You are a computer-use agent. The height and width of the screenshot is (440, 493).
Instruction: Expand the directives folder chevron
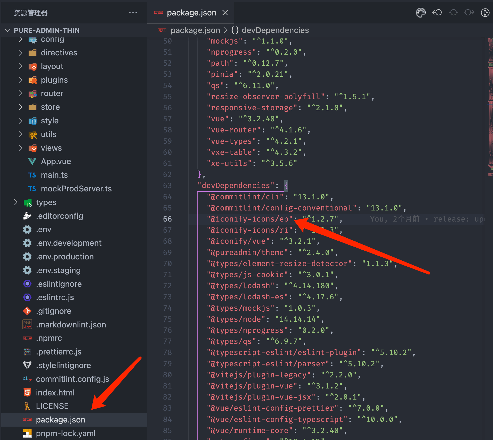tap(21, 53)
